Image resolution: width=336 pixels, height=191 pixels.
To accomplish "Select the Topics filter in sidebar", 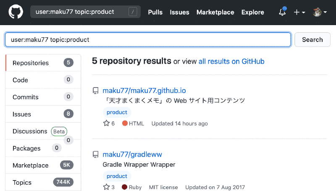I will coord(23,182).
